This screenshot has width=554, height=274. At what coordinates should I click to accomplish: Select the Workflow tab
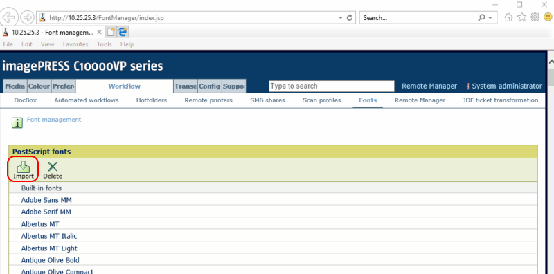[x=125, y=86]
